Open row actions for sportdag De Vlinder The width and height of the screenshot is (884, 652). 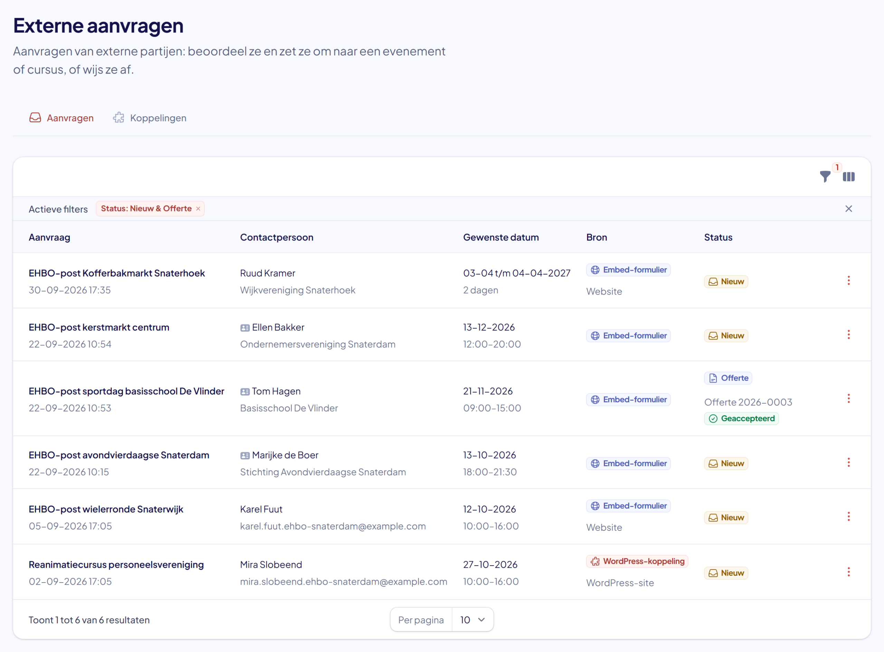coord(848,399)
